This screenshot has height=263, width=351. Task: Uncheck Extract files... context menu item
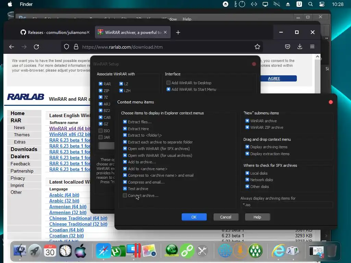coord(125,122)
